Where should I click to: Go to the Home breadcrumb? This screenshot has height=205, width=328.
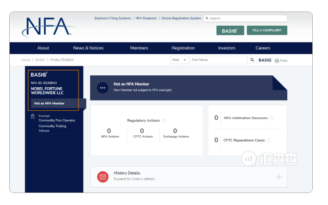25,60
